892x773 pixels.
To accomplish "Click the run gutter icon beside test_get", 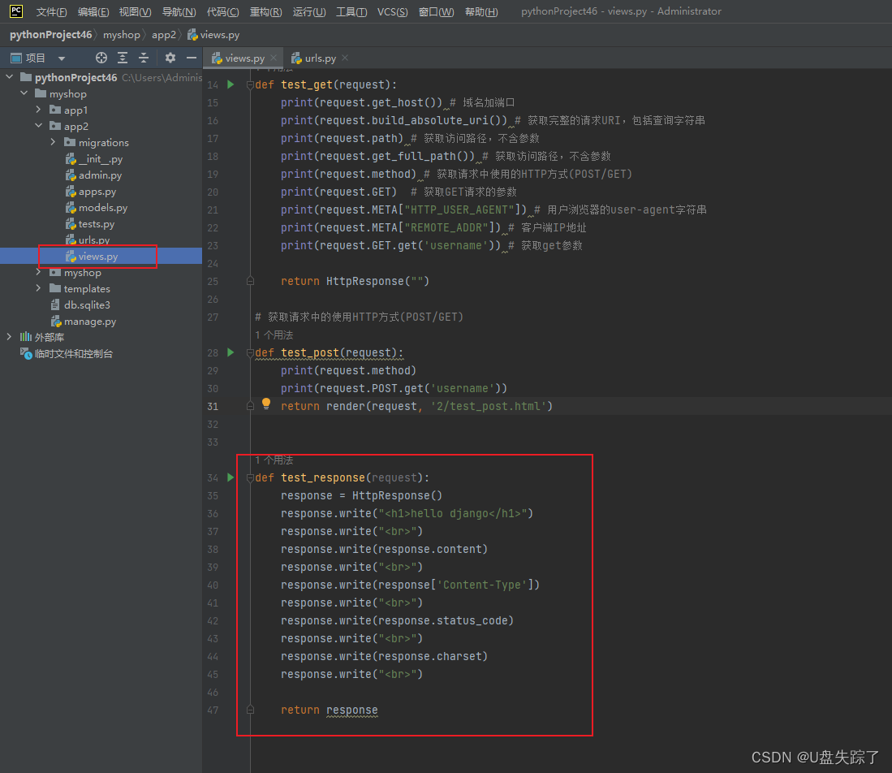I will 230,84.
